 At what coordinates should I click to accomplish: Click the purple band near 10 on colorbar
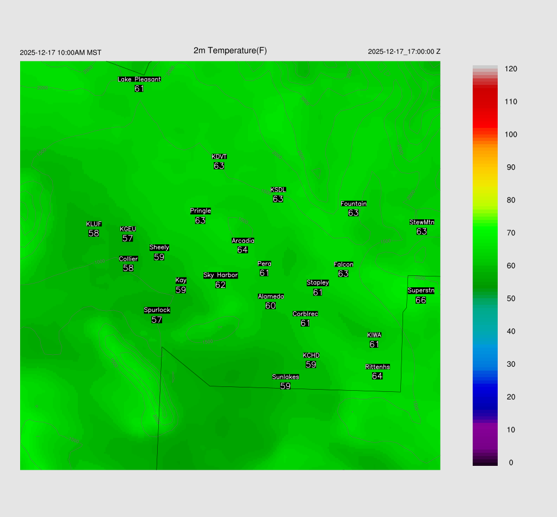pyautogui.click(x=485, y=429)
